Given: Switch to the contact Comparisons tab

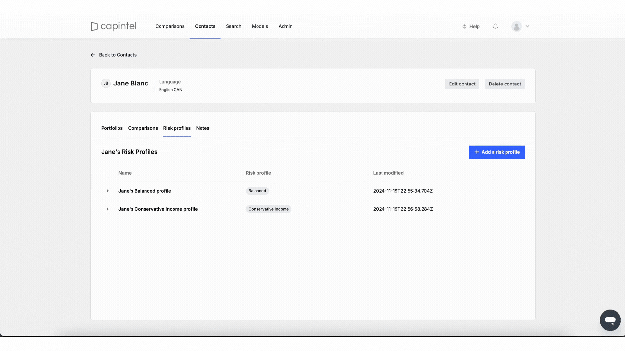Looking at the screenshot, I should pos(143,128).
